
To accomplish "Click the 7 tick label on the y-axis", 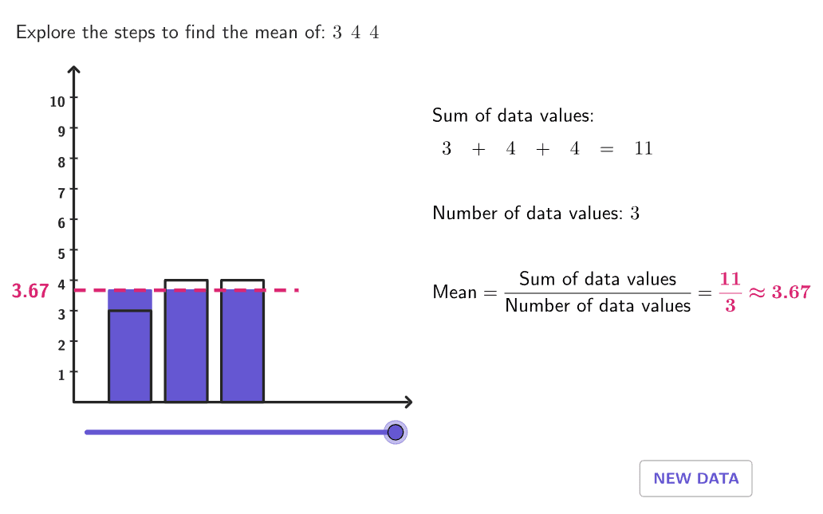I will point(61,192).
